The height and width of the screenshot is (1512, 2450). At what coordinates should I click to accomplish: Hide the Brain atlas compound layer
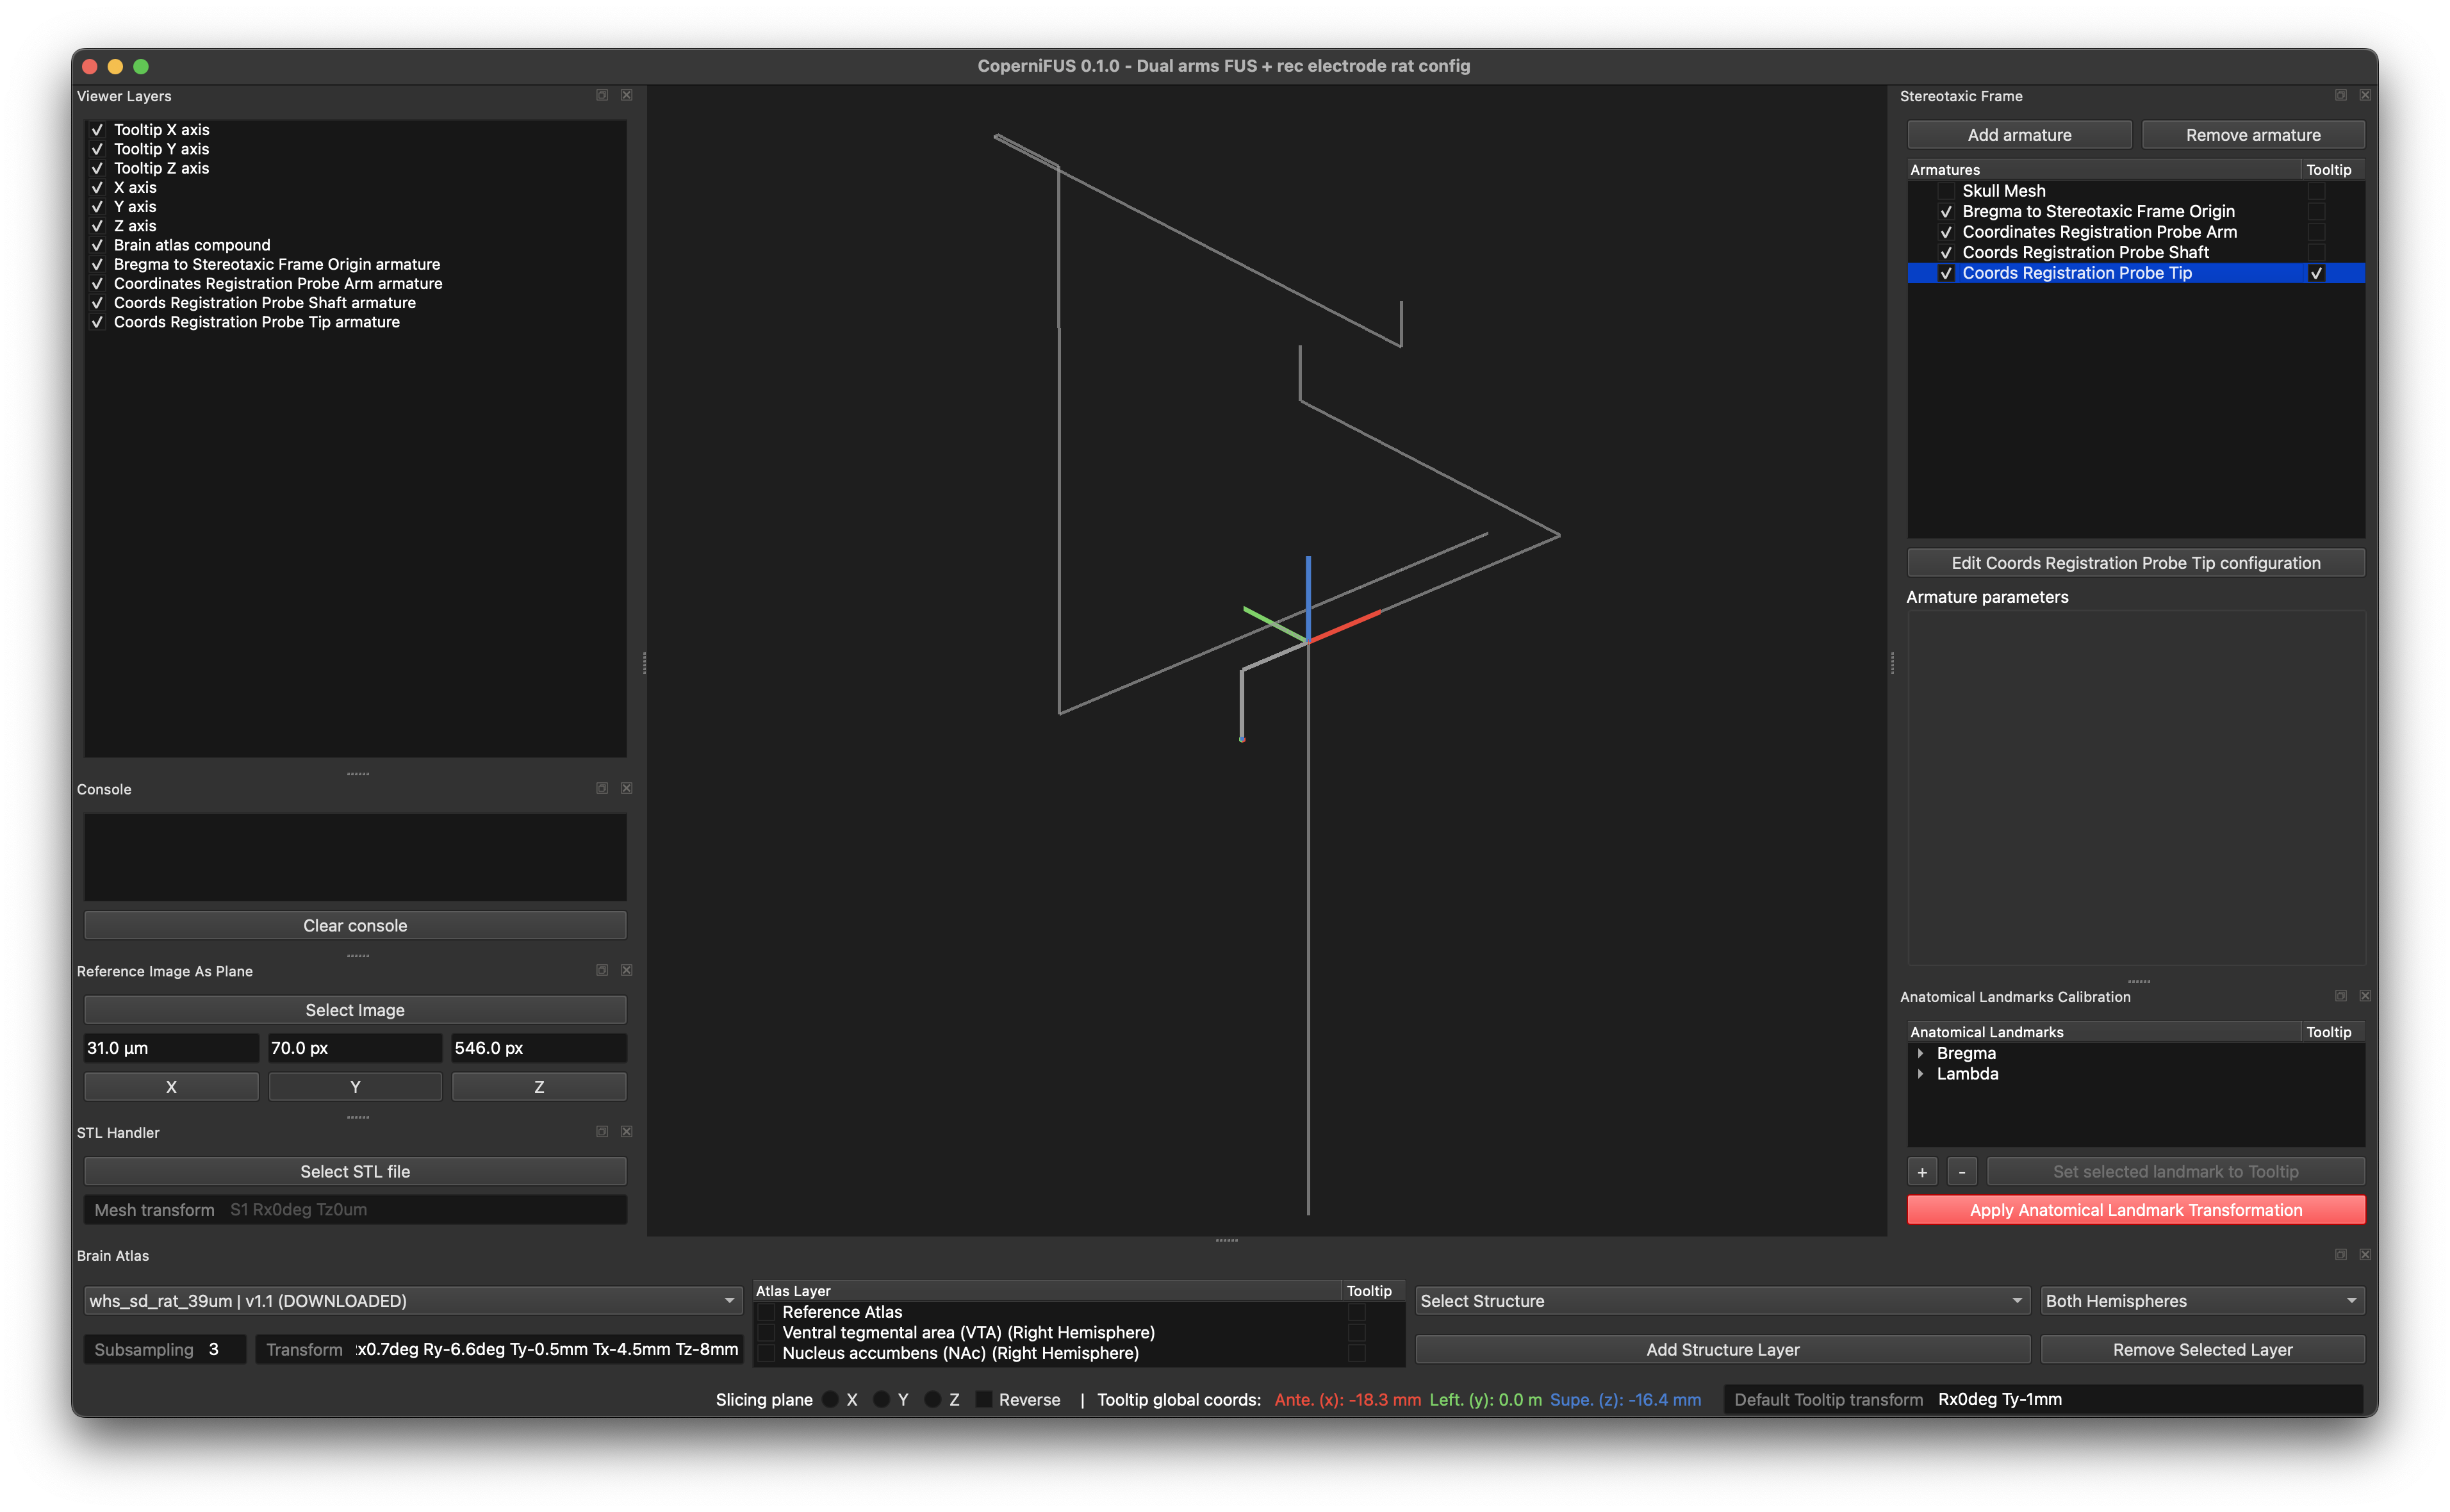coord(97,245)
